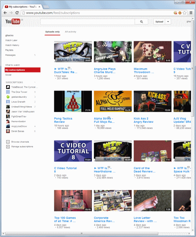Open AngryJoe Plays Charlie Murder link
Viewport: 196px width, 237px height.
[105, 71]
